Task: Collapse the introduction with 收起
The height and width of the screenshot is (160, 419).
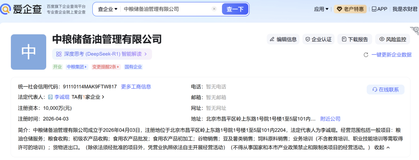Action: [x=382, y=148]
